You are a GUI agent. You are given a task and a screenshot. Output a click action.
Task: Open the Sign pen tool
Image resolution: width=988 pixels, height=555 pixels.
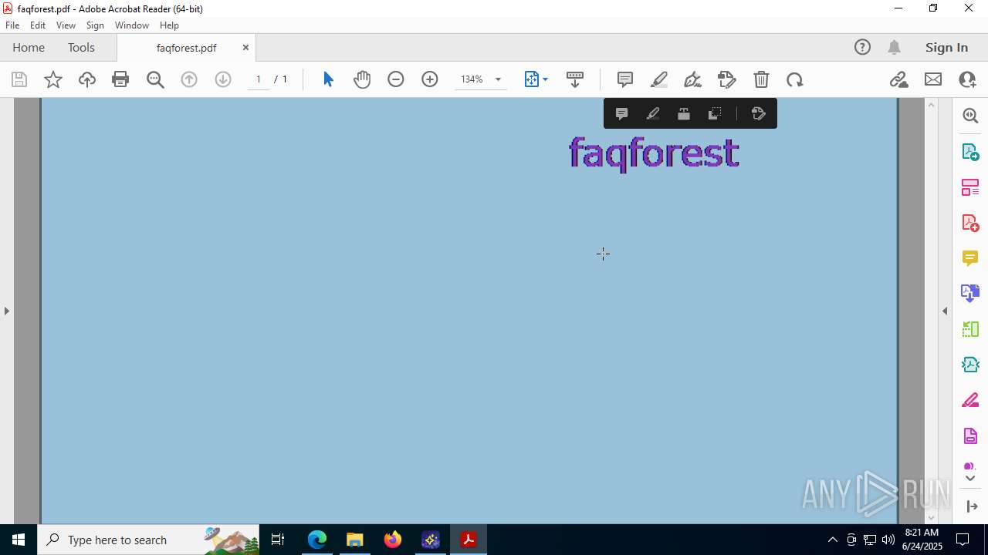tap(693, 79)
